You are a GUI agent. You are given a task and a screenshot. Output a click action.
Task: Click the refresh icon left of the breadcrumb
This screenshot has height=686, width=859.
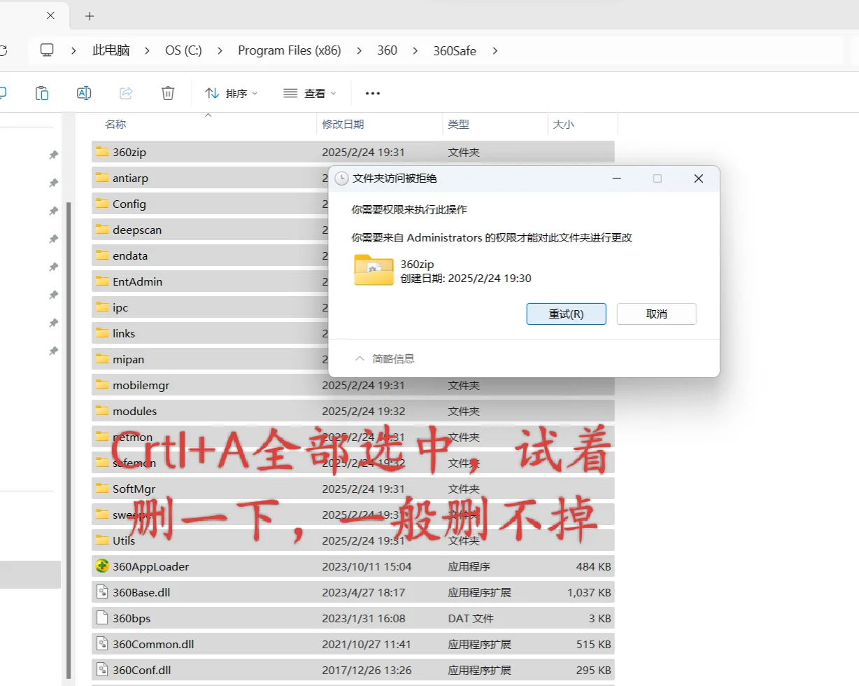pyautogui.click(x=4, y=50)
